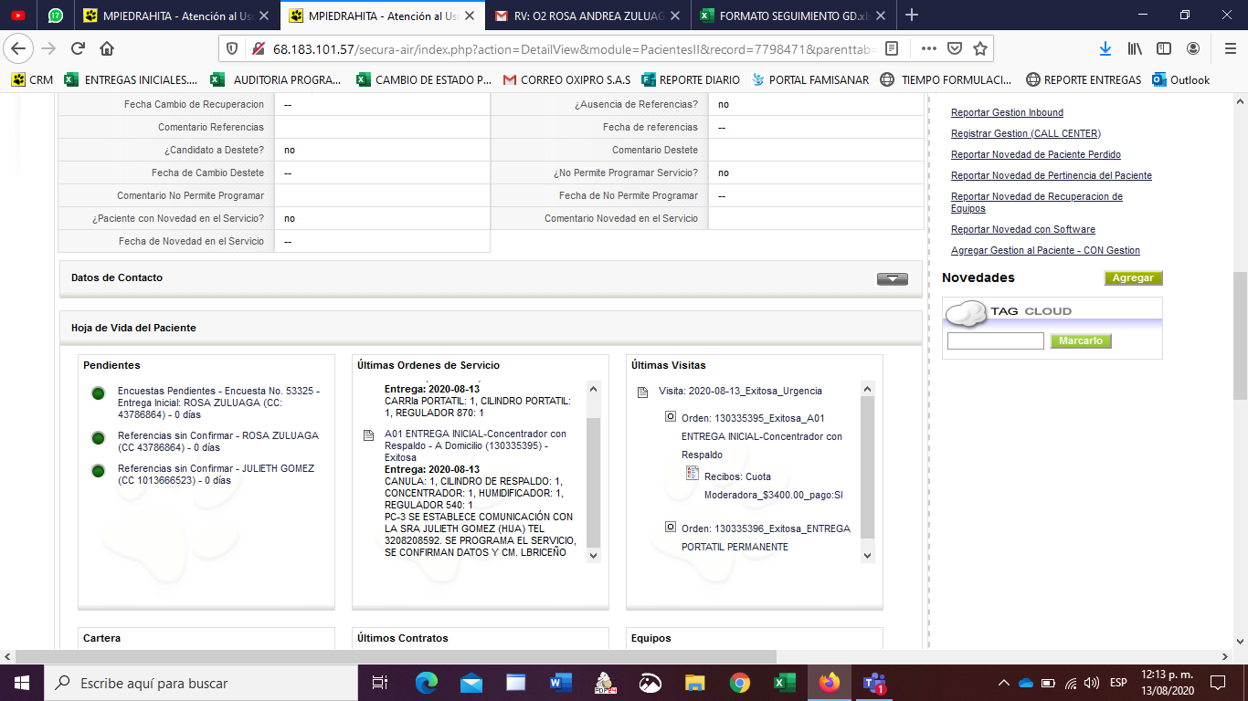1248x701 pixels.
Task: Click Referencias sin Confirmar - JULIETH GOMEZ entry
Action: pos(216,475)
